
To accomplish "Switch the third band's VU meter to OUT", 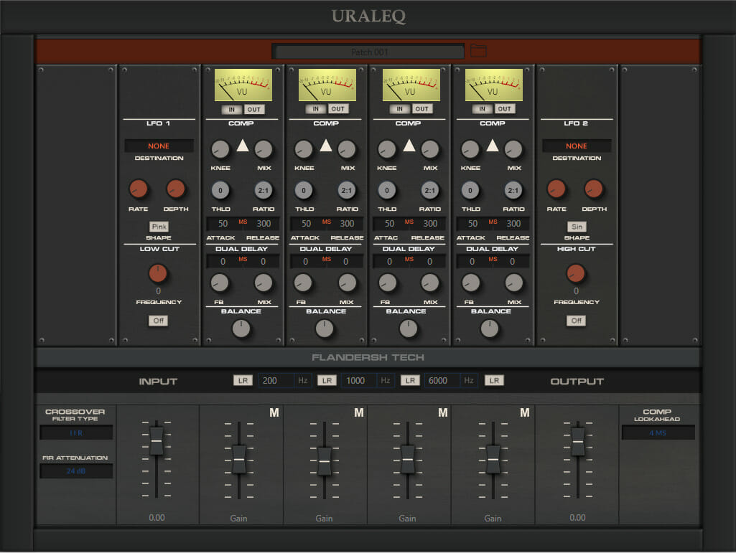I will coord(421,109).
